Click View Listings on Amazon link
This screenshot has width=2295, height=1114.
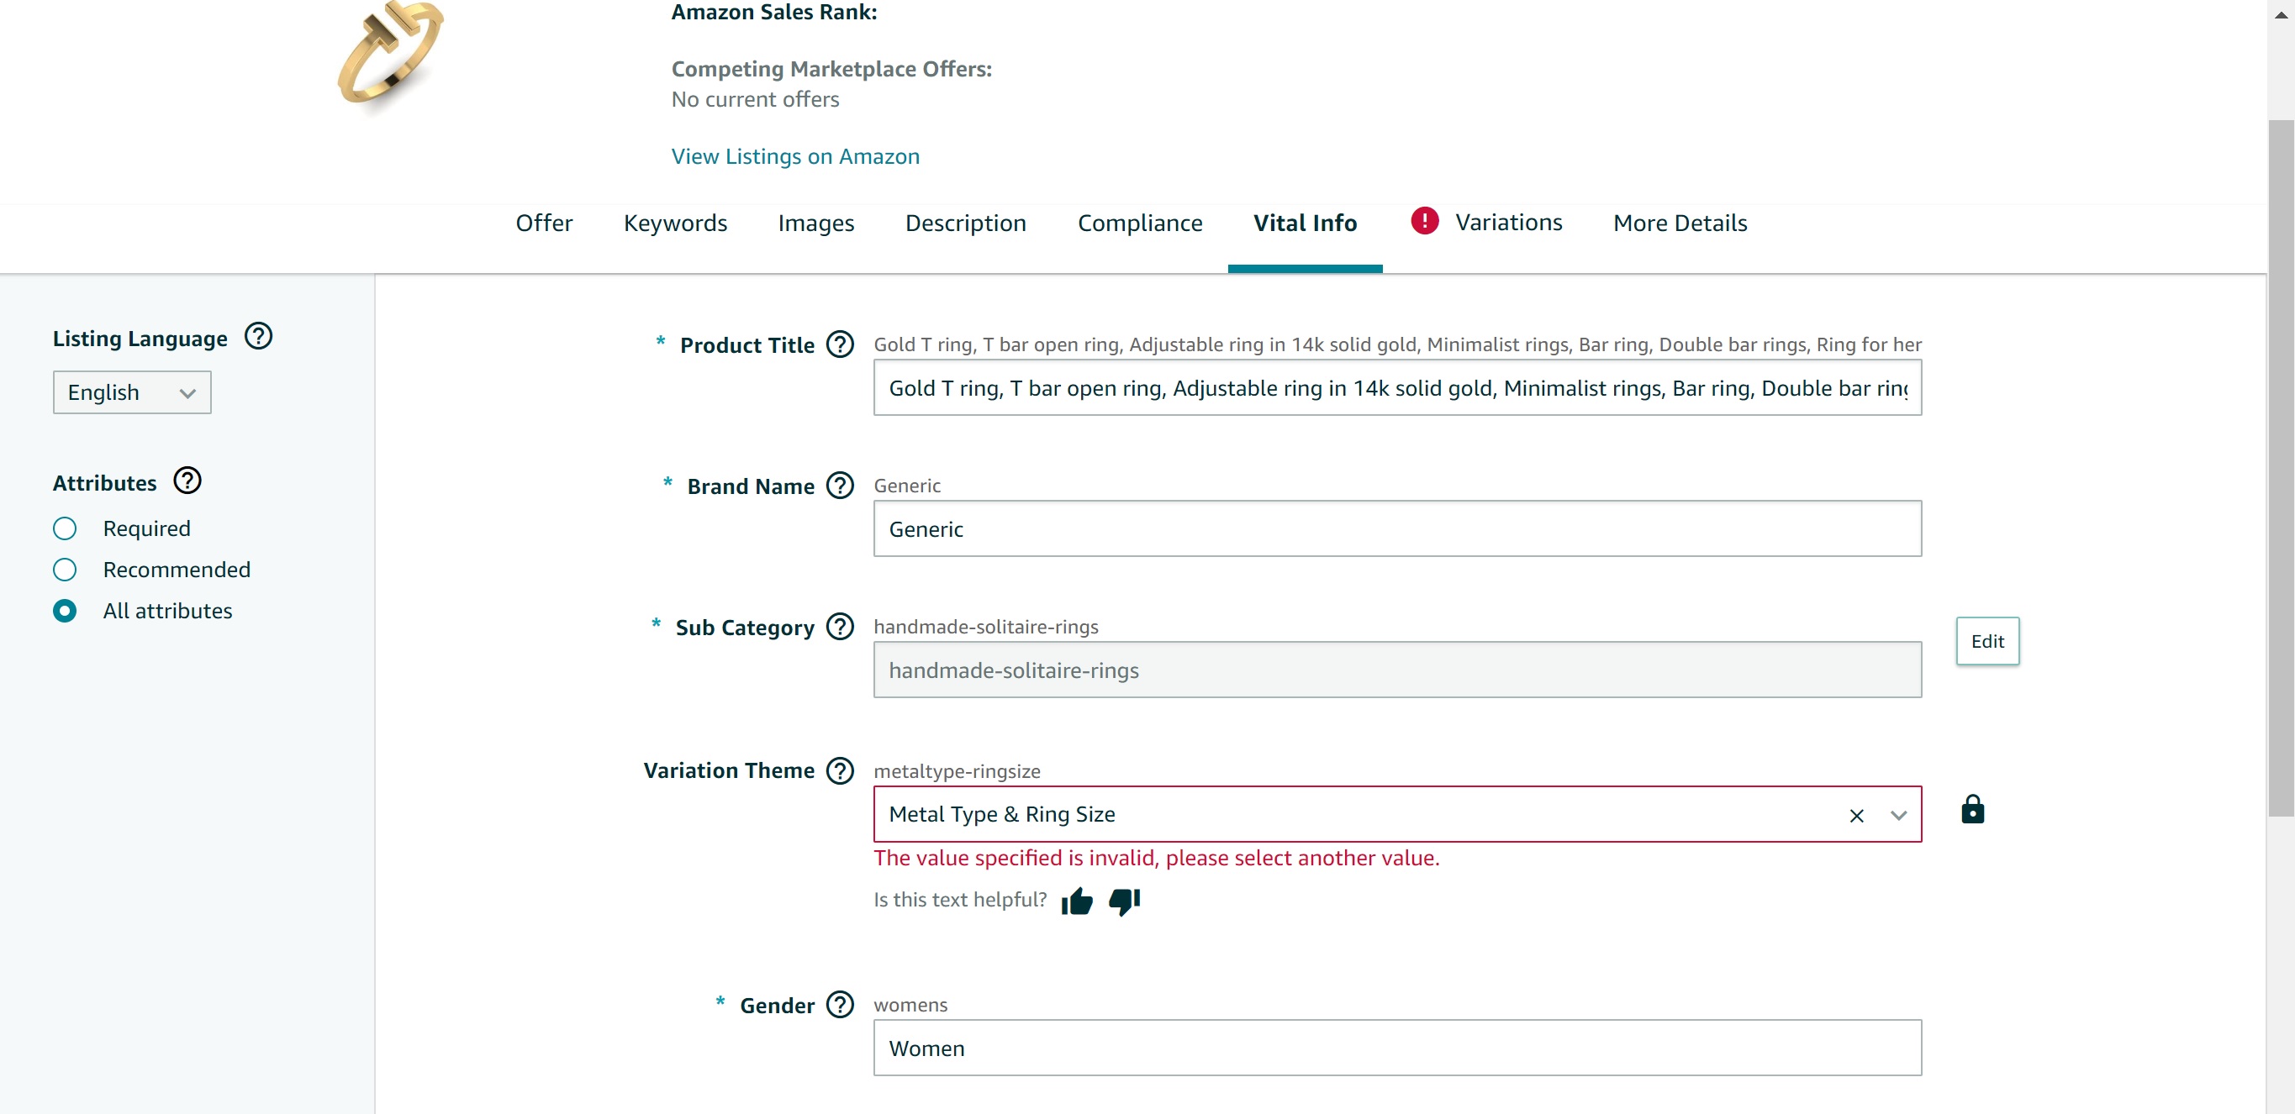(x=795, y=157)
